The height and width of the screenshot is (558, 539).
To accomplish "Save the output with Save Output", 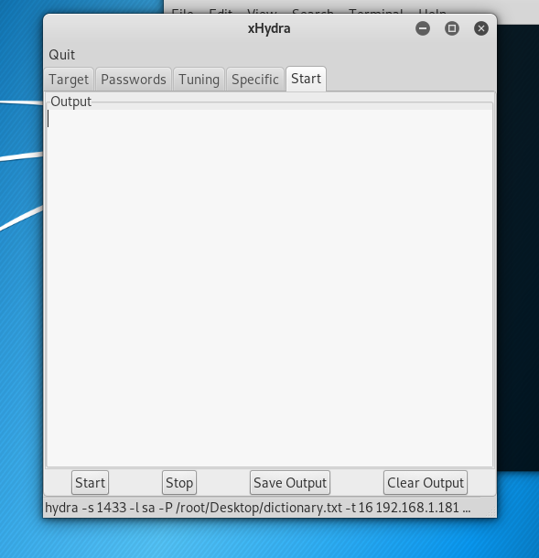I will coord(290,483).
